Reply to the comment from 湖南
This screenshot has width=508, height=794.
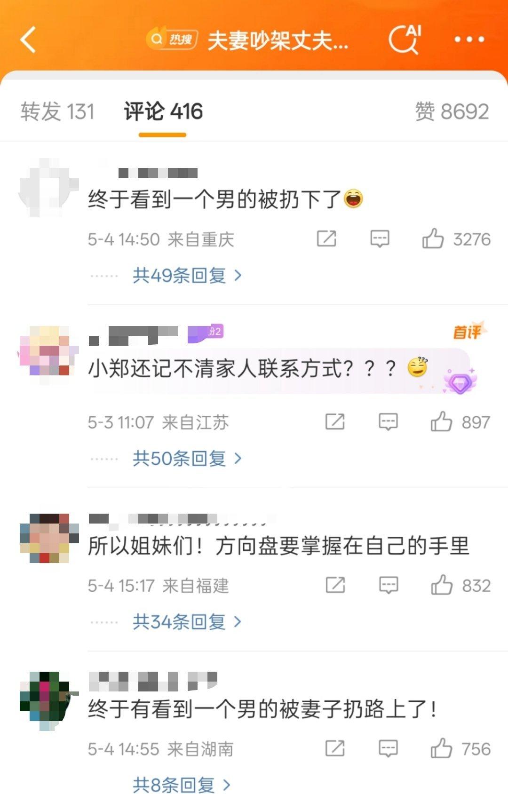pyautogui.click(x=388, y=748)
